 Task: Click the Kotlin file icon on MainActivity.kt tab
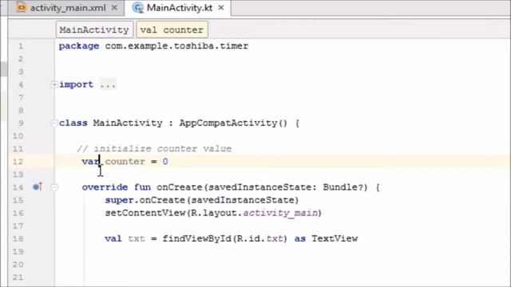click(x=138, y=8)
